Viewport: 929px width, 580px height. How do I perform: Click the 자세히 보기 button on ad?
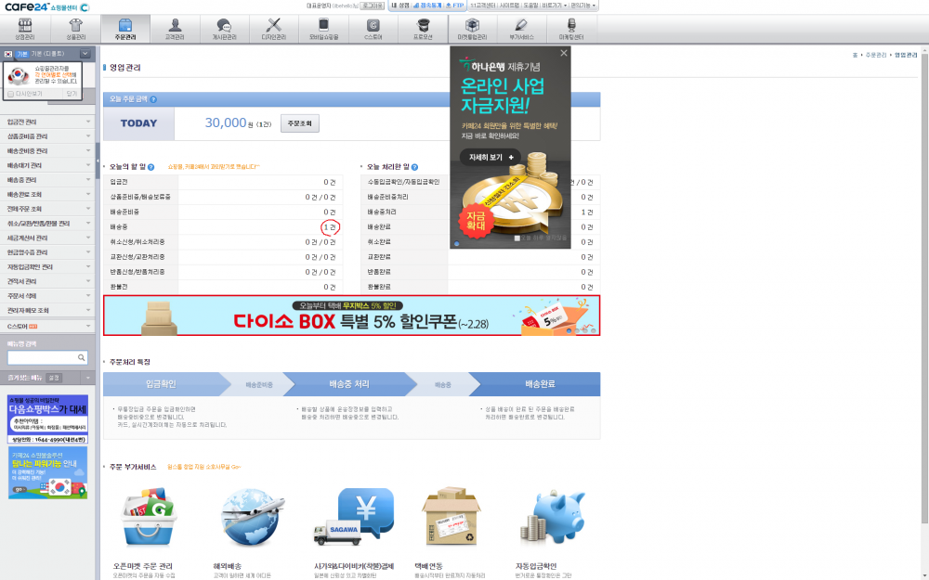click(490, 157)
